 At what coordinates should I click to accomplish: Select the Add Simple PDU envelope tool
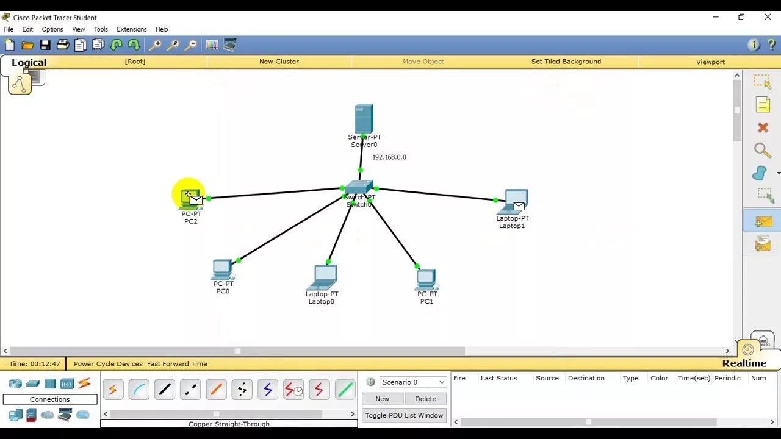(763, 221)
